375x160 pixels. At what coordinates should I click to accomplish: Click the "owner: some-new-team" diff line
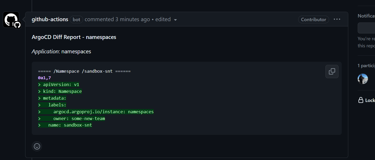[x=79, y=118]
